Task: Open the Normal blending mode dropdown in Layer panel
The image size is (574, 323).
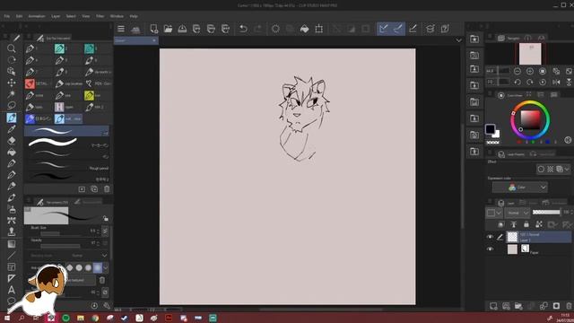Action: click(x=517, y=213)
